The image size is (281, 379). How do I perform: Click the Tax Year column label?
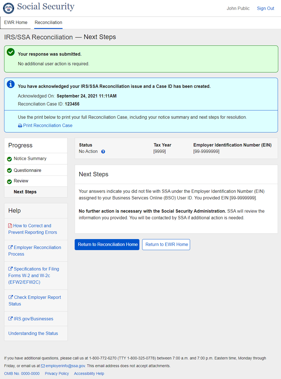(x=162, y=145)
